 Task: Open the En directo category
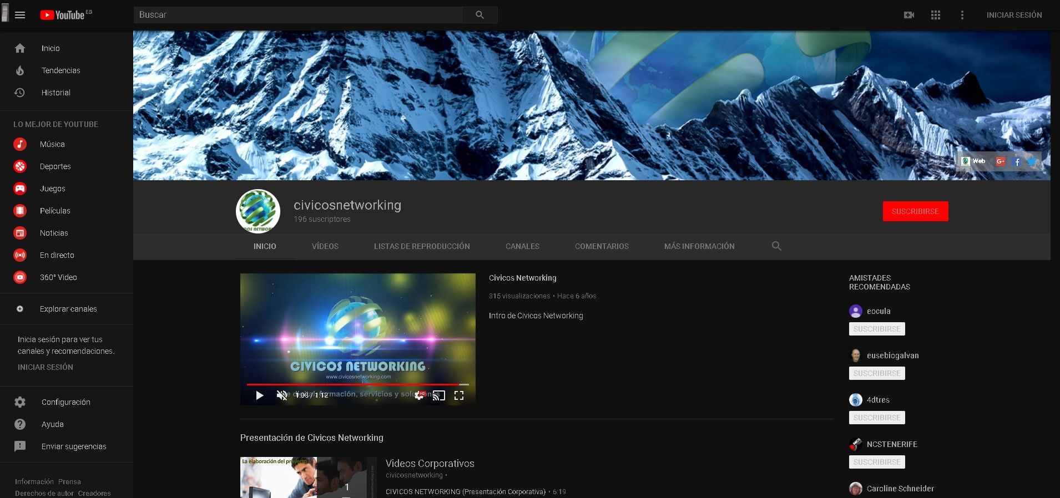[67, 255]
